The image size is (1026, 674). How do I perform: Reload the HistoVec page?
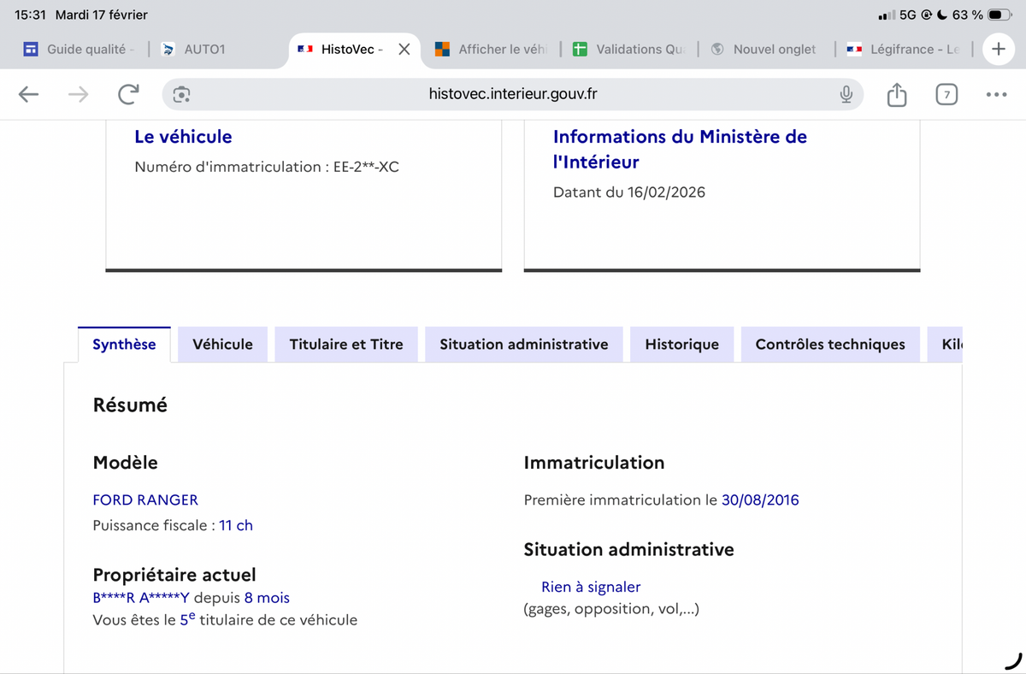[128, 95]
